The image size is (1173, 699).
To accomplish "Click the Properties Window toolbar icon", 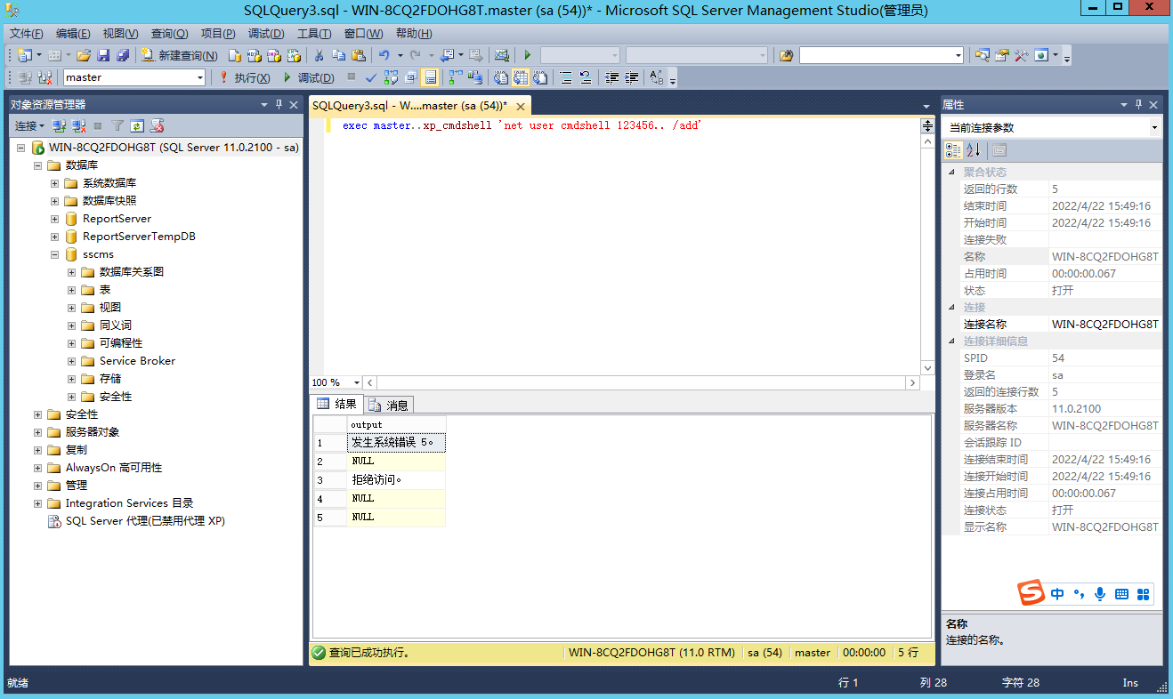I will click(x=1002, y=55).
